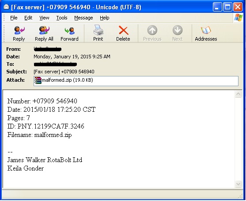Viewport: 246px width, 201px height.
Task: Select the attachment malformed.zip (19.0 KB)
Action: coord(64,80)
